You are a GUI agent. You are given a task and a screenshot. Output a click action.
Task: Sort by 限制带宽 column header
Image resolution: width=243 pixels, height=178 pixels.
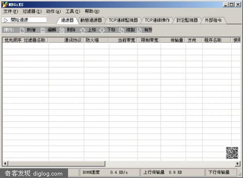pyautogui.click(x=149, y=40)
